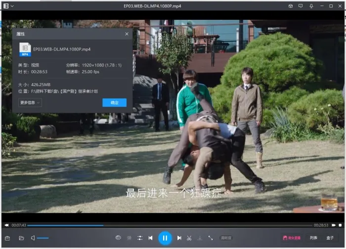Stop playback with the square button
Viewport: 346px width, 249px height.
pyautogui.click(x=340, y=225)
